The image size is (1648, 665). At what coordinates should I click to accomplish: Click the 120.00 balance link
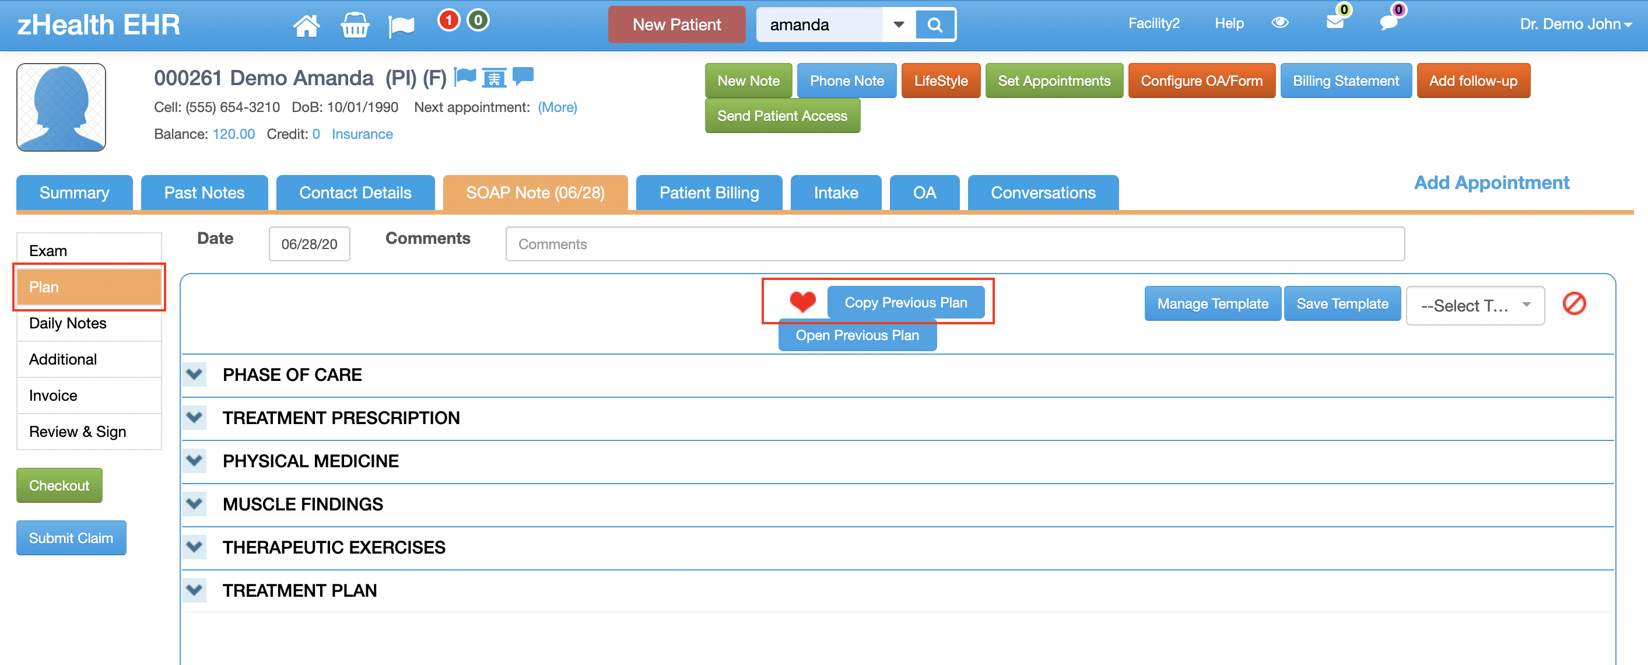click(233, 134)
